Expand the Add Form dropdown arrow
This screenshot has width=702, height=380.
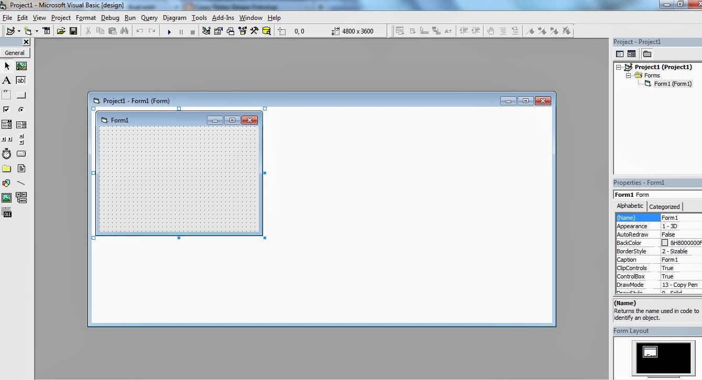pyautogui.click(x=37, y=31)
